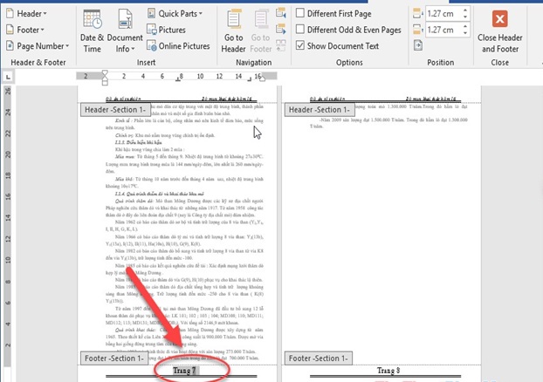This screenshot has height=382, width=543.
Task: Click the first line indent marker on ruler
Action: (105, 73)
